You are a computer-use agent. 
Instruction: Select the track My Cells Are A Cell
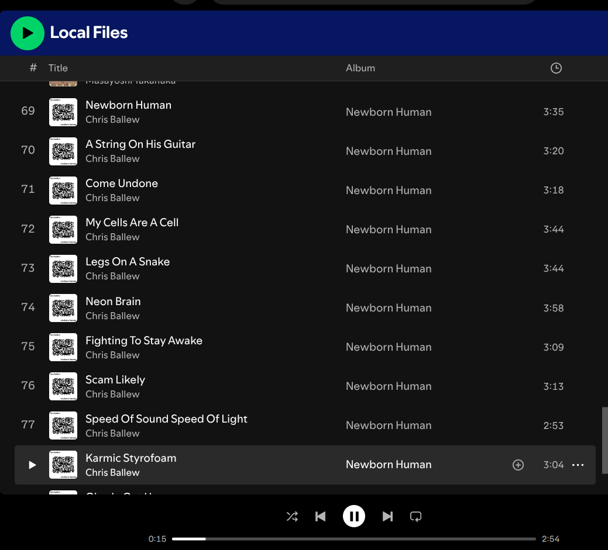(x=132, y=222)
